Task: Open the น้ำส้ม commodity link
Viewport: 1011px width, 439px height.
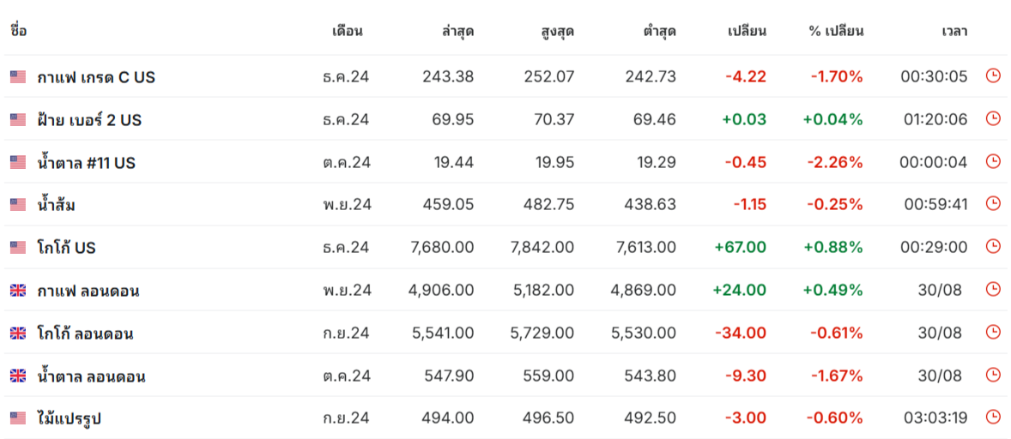Action: (x=58, y=205)
